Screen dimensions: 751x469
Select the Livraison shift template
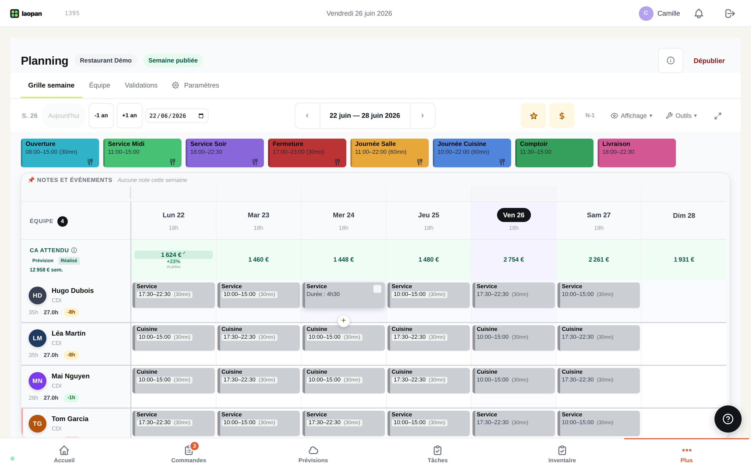(637, 153)
